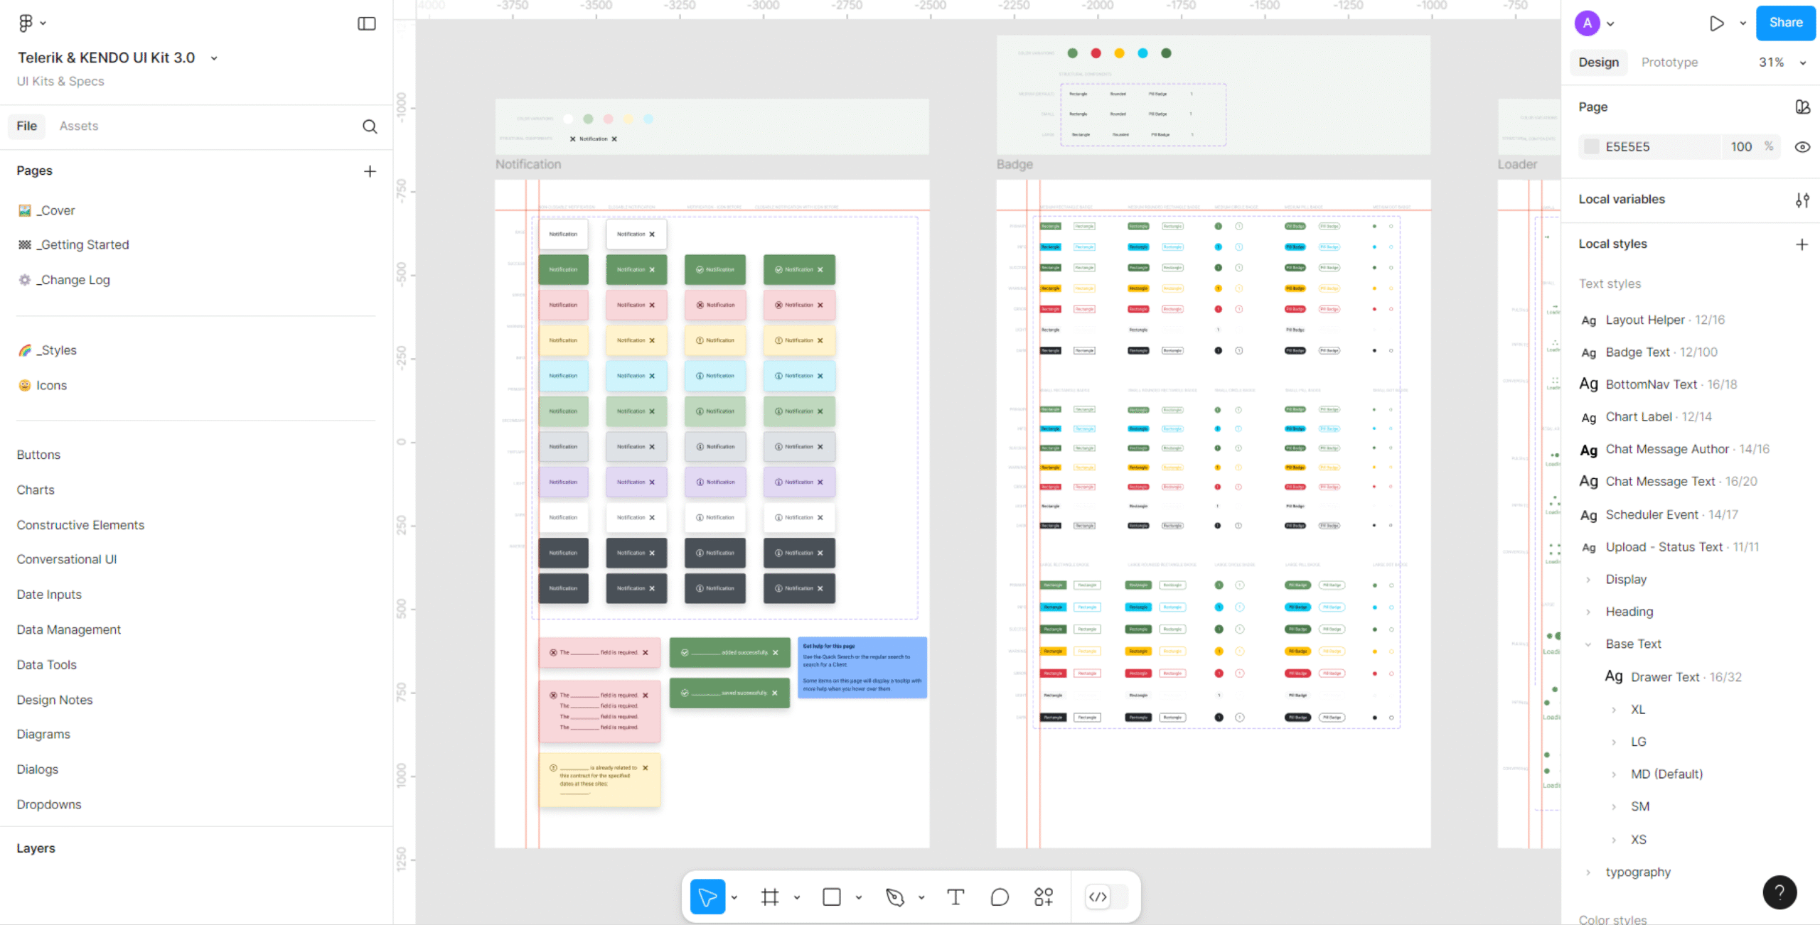Screen dimensions: 1820x925
Task: Select the Badge Text 12/100 style
Action: tap(1661, 352)
